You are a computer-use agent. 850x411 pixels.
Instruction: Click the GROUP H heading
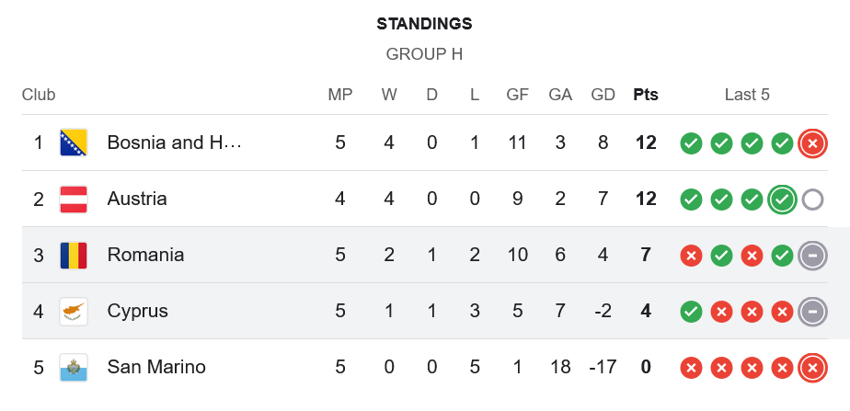(424, 54)
